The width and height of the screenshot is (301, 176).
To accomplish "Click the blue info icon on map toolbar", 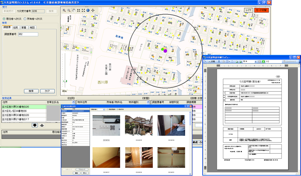I will pyautogui.click(x=88, y=10).
